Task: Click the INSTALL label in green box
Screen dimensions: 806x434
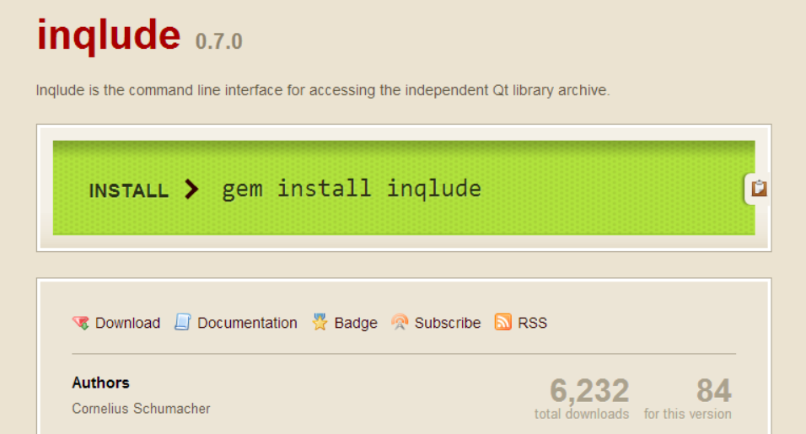Action: pyautogui.click(x=128, y=190)
